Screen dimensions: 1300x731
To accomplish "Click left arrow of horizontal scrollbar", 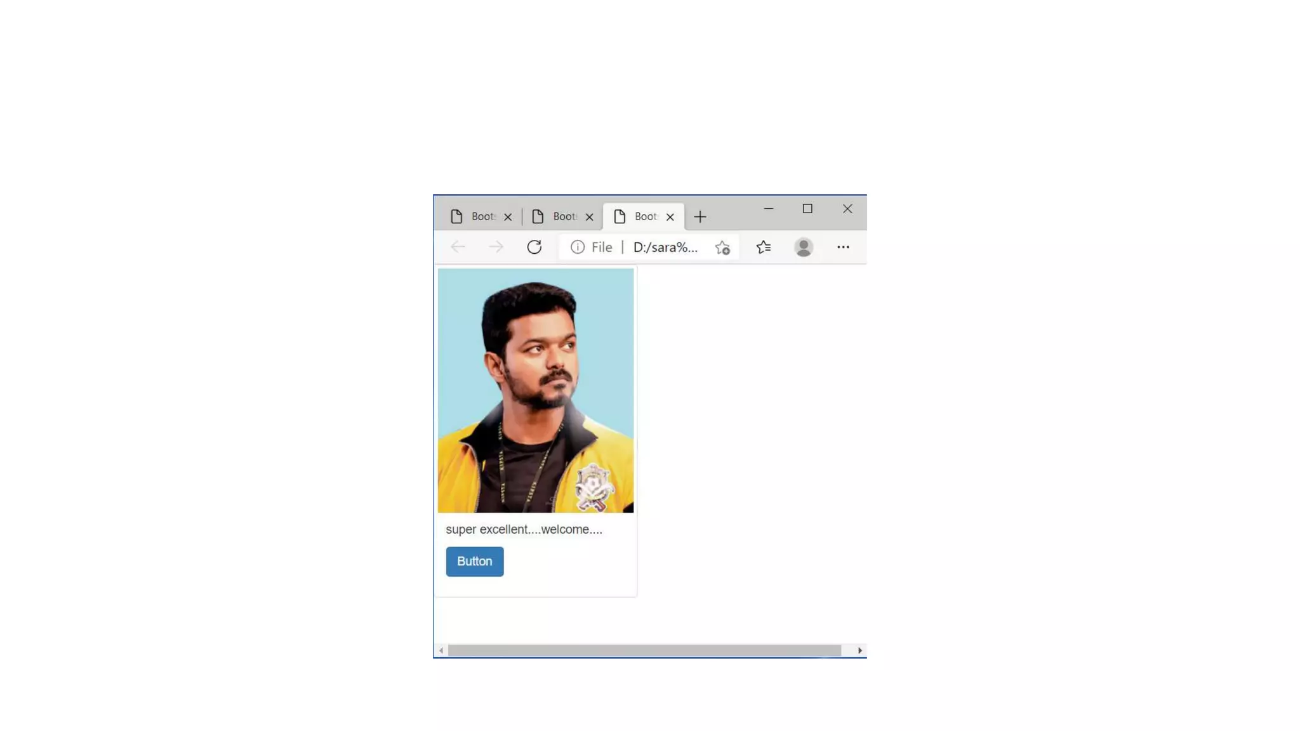I will click(441, 650).
